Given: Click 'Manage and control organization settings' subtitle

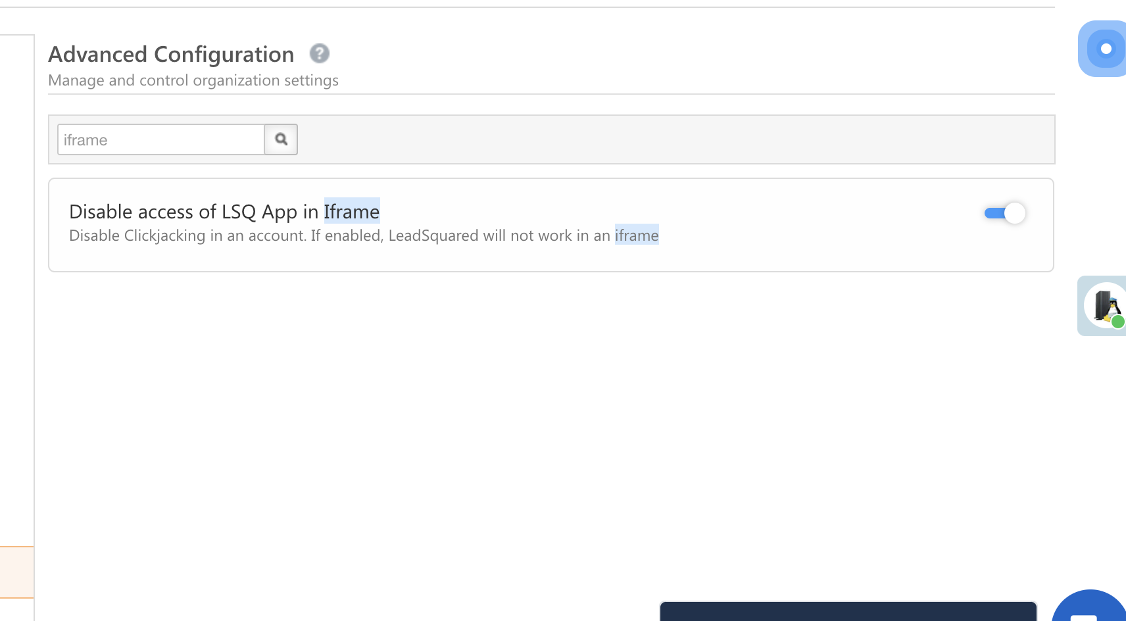Looking at the screenshot, I should coord(193,80).
